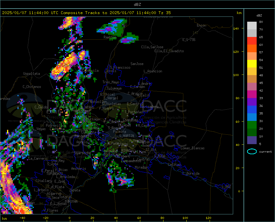Click the legend value '80'
Screen dimensions: 275x222
[x=261, y=22]
